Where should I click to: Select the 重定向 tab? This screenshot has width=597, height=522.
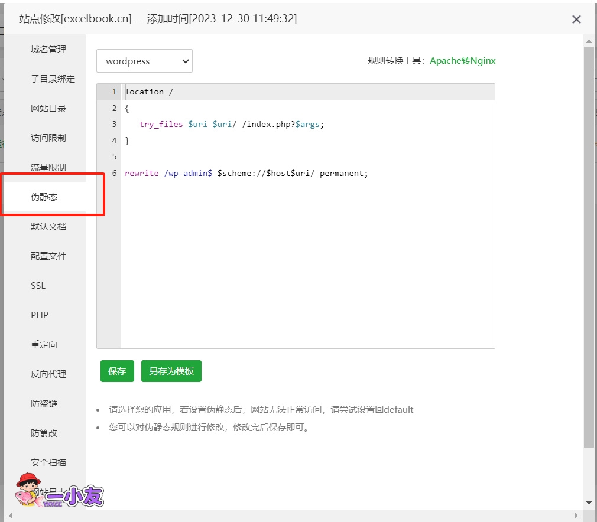(44, 345)
